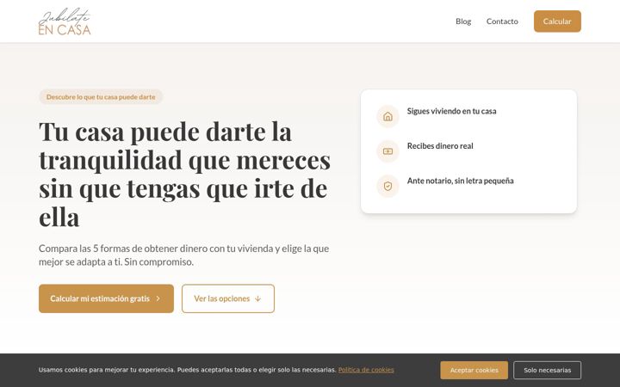
Task: Open the Blog page
Action: coord(463,21)
